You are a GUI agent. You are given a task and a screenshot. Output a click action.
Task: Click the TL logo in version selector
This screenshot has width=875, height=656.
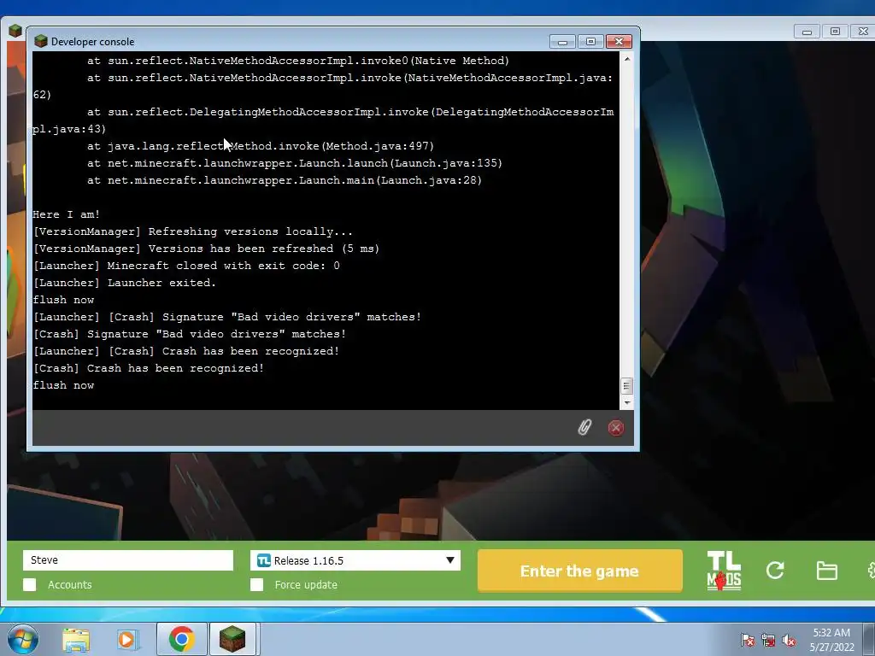(263, 560)
